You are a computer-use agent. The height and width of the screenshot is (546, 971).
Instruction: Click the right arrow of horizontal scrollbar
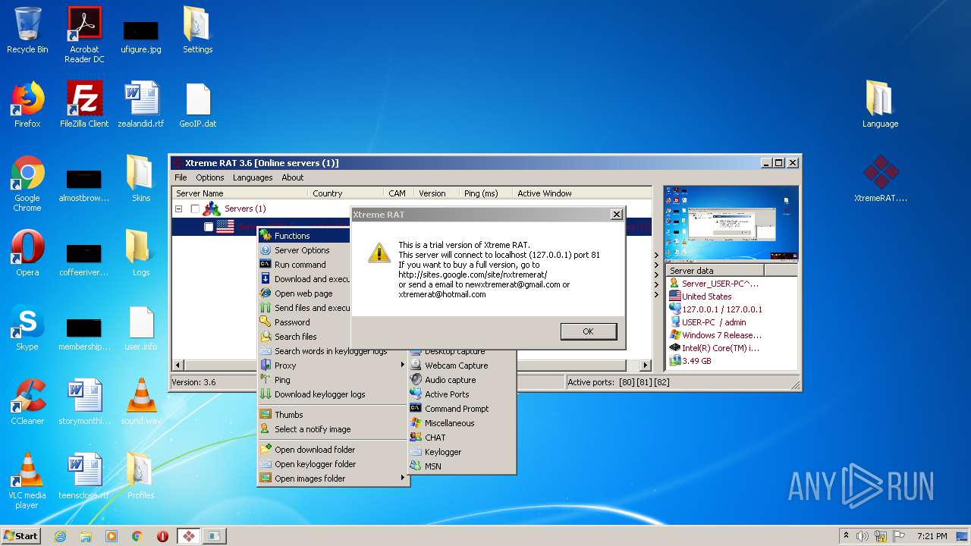tap(646, 365)
